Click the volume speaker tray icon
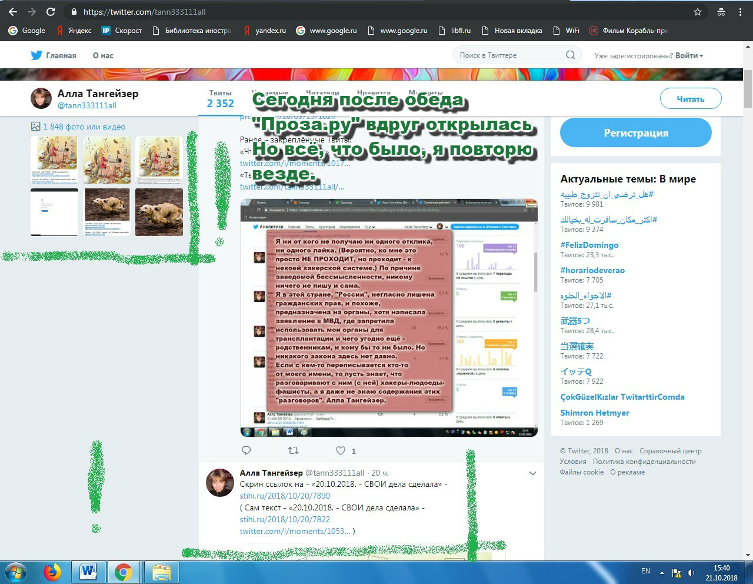Image resolution: width=753 pixels, height=584 pixels. [691, 572]
